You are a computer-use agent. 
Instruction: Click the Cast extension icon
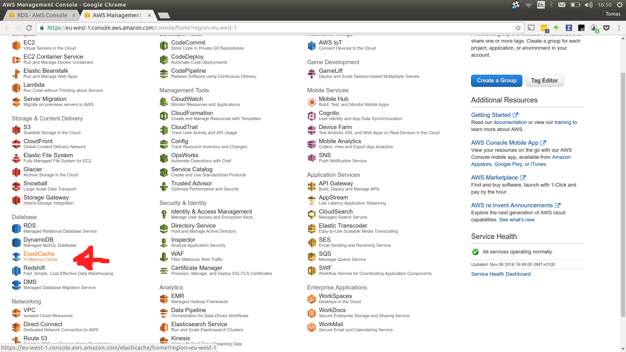[x=531, y=28]
